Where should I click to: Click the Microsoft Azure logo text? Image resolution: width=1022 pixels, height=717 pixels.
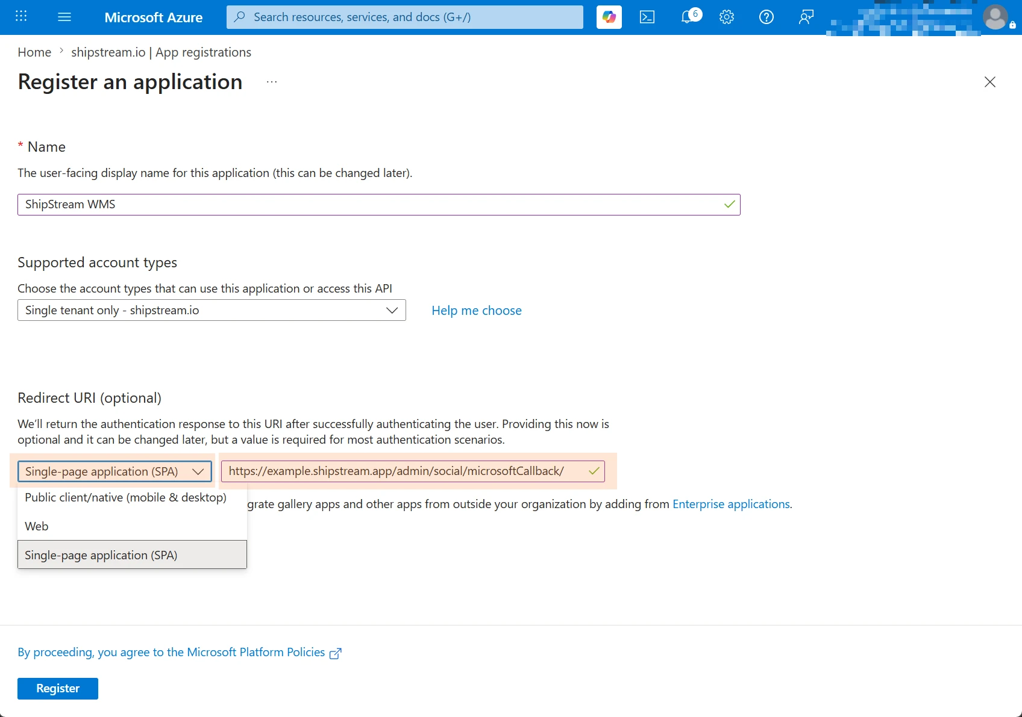pyautogui.click(x=153, y=17)
